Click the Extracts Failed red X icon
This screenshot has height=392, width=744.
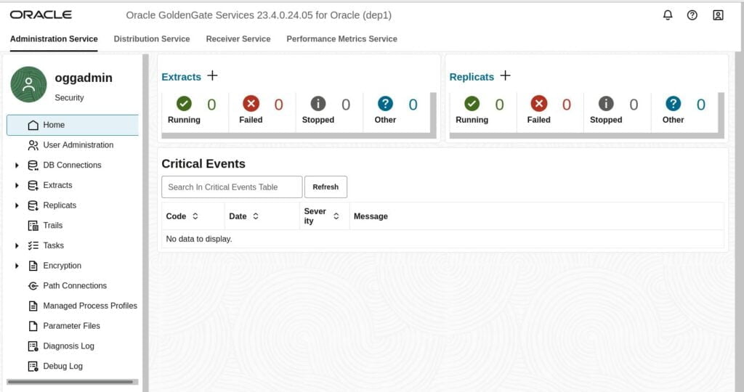click(251, 104)
